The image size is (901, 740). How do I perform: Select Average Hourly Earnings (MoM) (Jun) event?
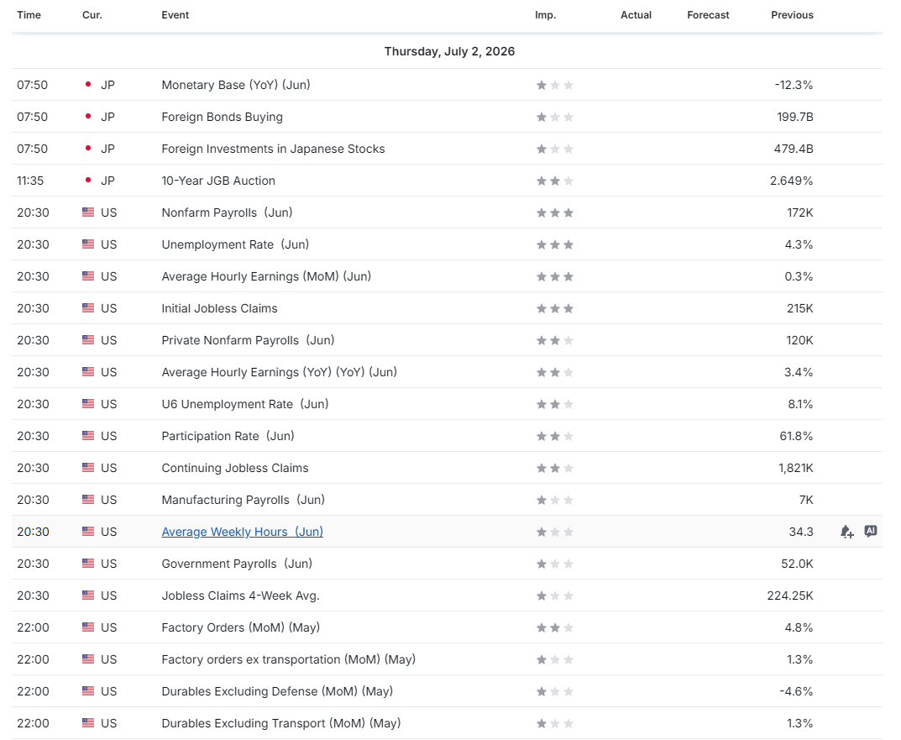point(266,276)
